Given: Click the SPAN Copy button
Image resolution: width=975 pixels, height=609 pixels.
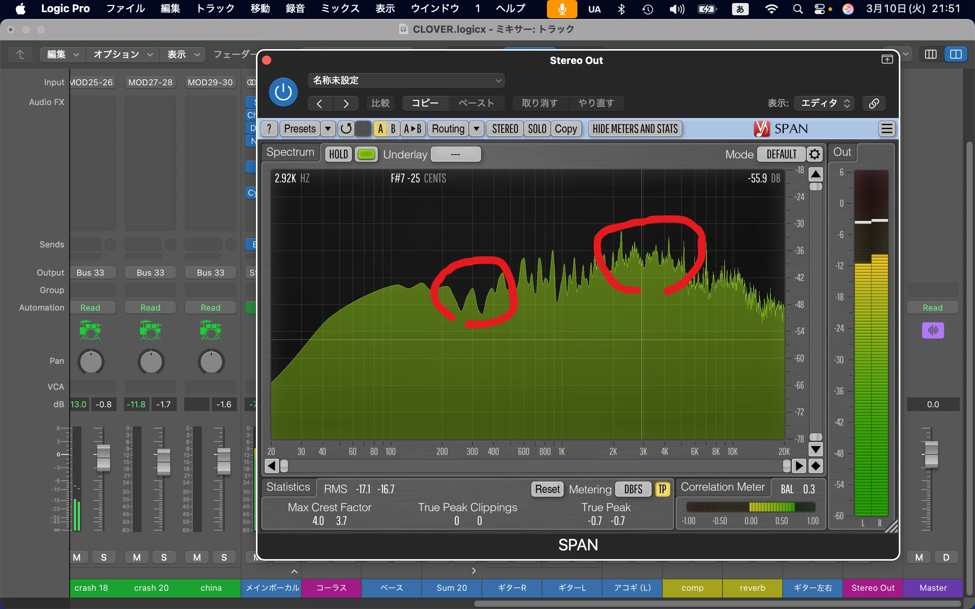Looking at the screenshot, I should point(566,129).
